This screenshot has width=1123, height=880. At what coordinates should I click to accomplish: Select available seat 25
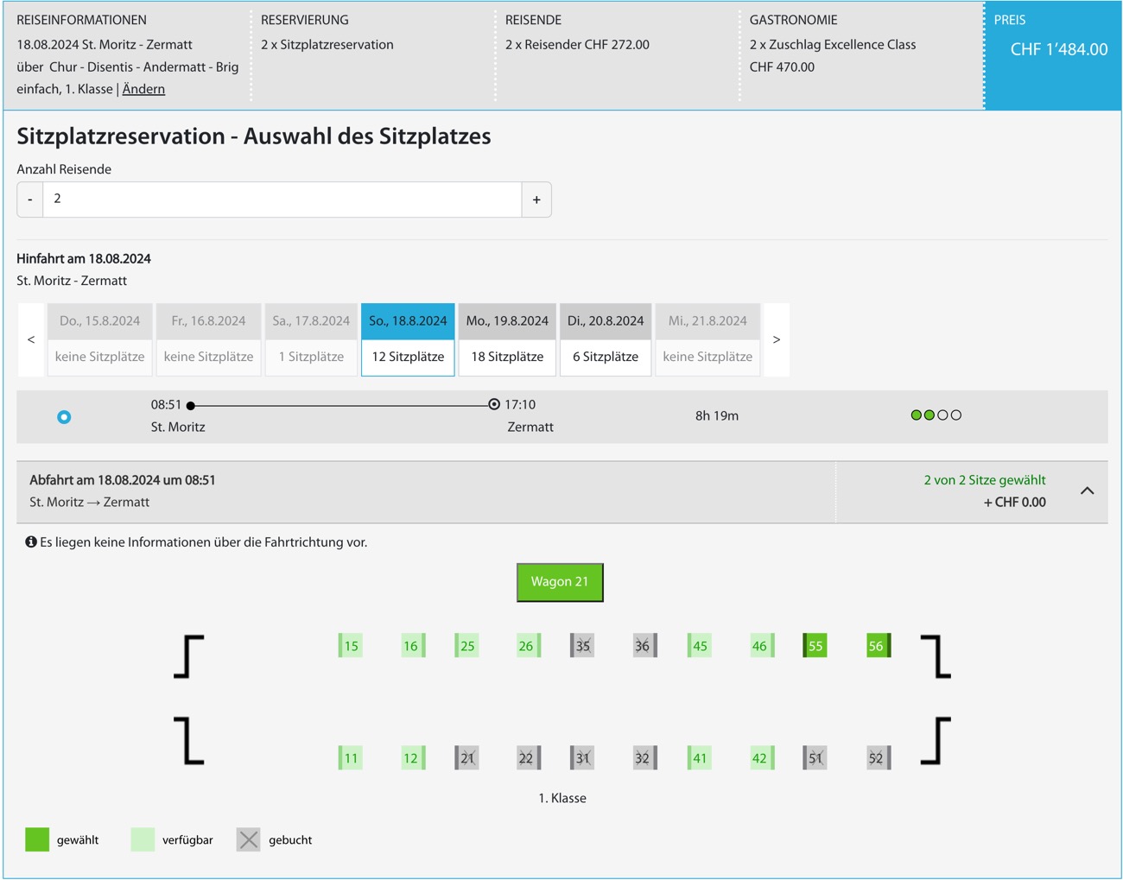point(466,646)
